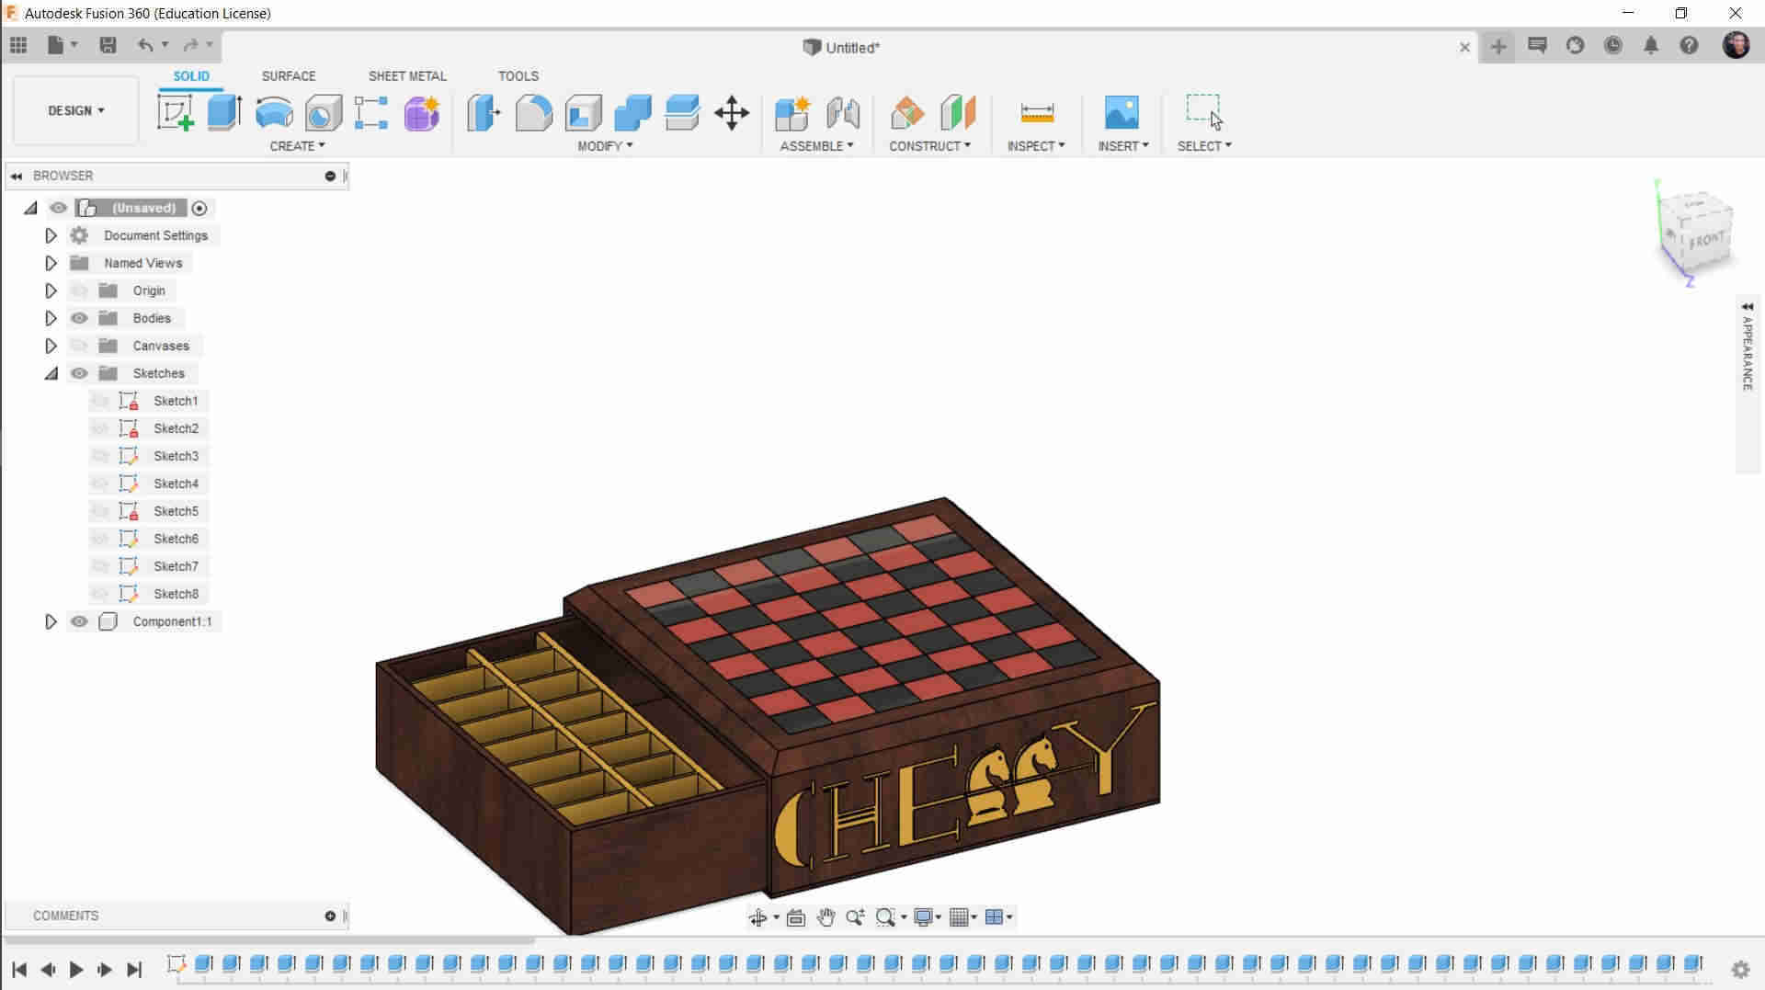
Task: Activate the Measure tool
Action: pos(1037,113)
